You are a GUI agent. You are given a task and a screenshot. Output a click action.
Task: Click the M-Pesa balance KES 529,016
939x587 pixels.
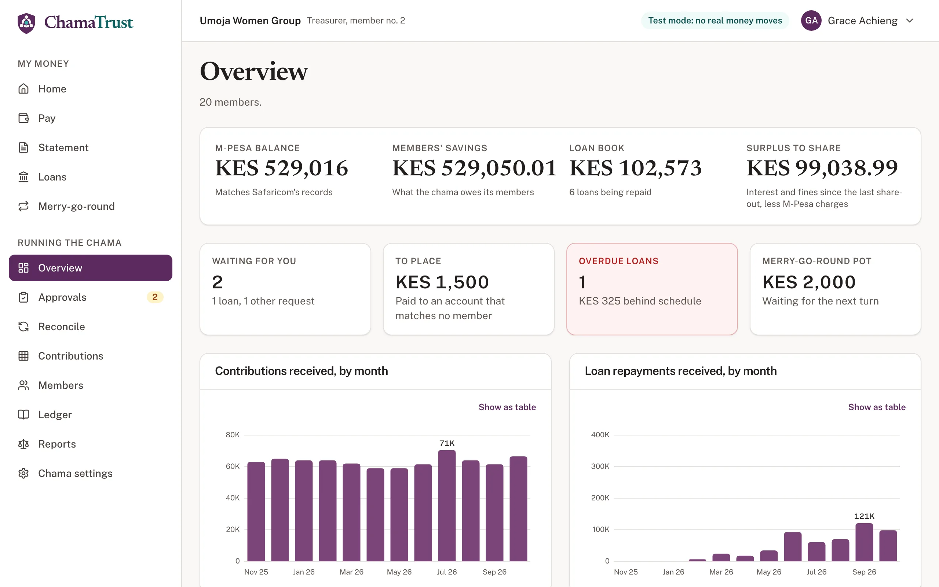tap(282, 168)
